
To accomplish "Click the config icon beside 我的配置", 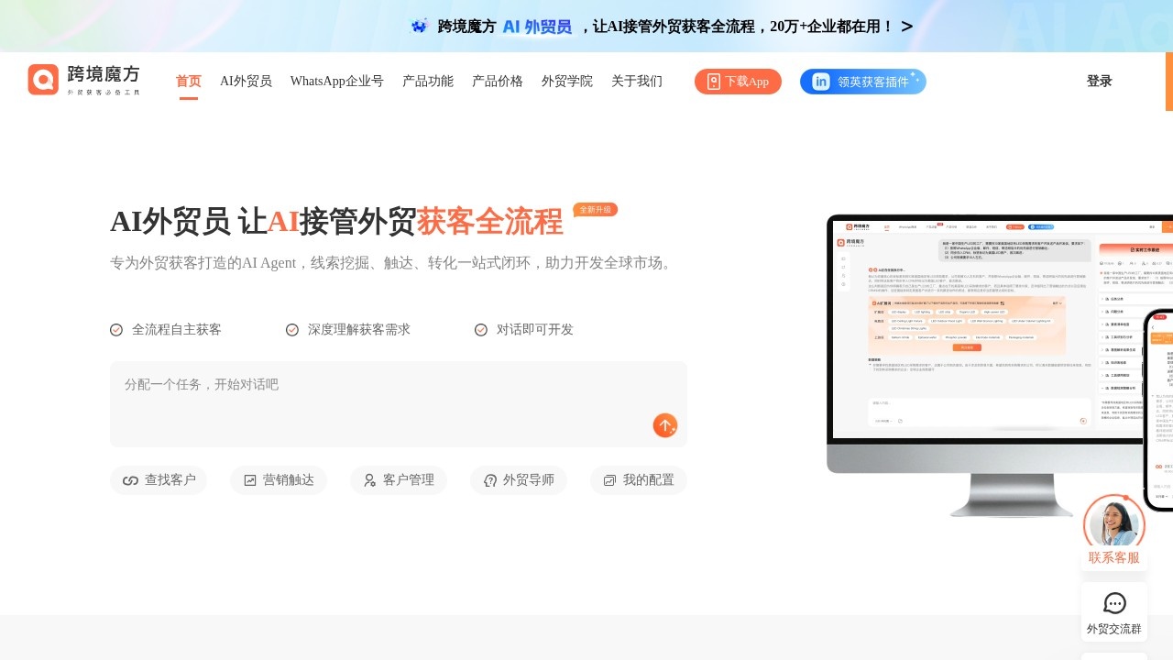I will [609, 480].
